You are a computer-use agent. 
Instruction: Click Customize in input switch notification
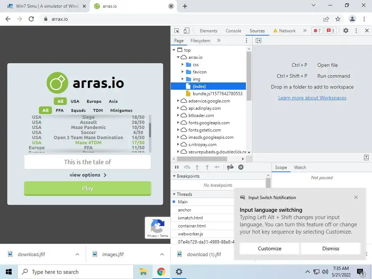tap(270, 248)
